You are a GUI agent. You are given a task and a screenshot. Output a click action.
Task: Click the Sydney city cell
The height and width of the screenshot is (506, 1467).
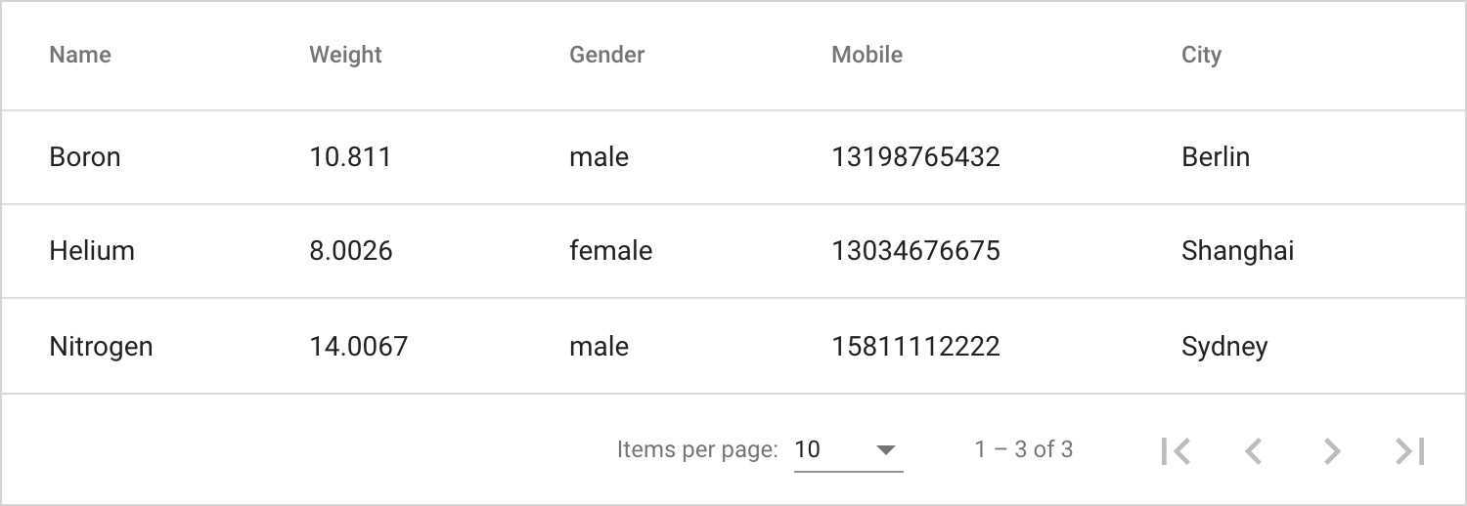(1224, 347)
